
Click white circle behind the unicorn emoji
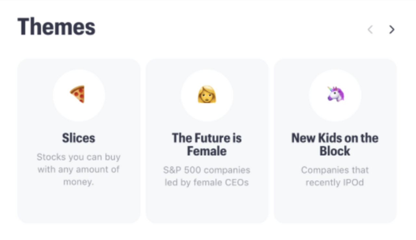point(335,95)
